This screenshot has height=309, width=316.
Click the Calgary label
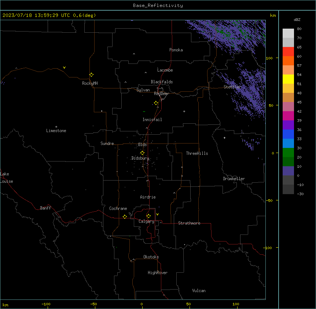point(146,221)
